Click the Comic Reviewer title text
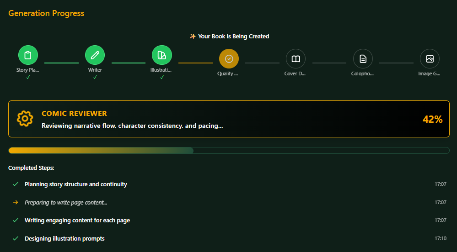Image resolution: width=457 pixels, height=252 pixels. [x=74, y=113]
